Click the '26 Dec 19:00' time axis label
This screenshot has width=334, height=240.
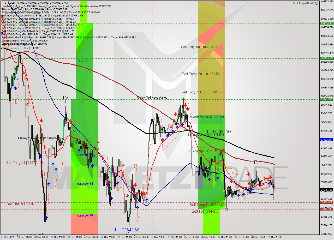click(x=208, y=237)
